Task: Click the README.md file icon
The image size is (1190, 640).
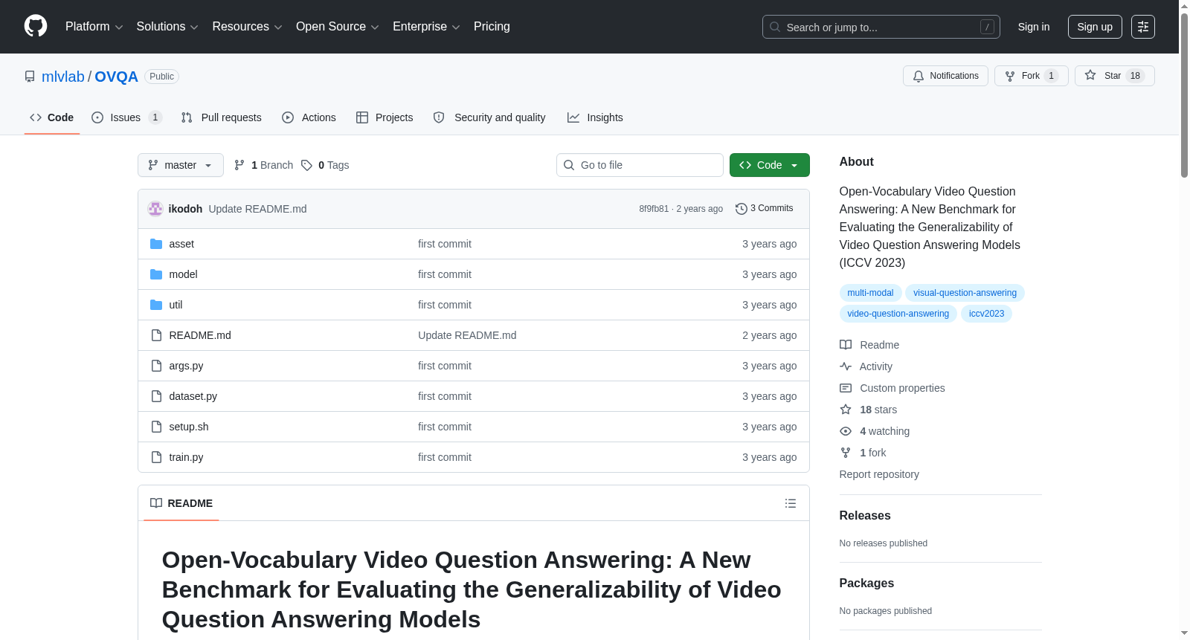Action: pyautogui.click(x=156, y=335)
